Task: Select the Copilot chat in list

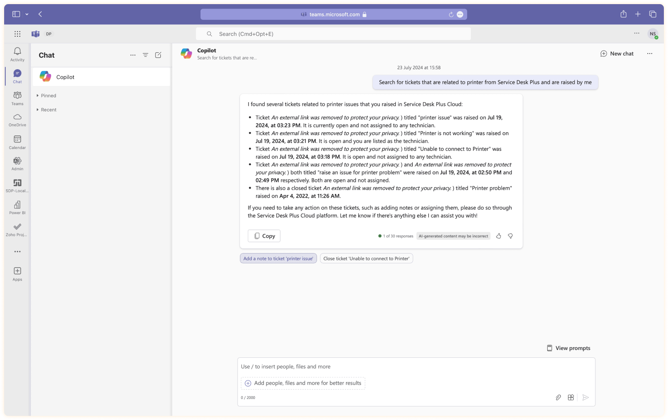Action: coord(101,77)
